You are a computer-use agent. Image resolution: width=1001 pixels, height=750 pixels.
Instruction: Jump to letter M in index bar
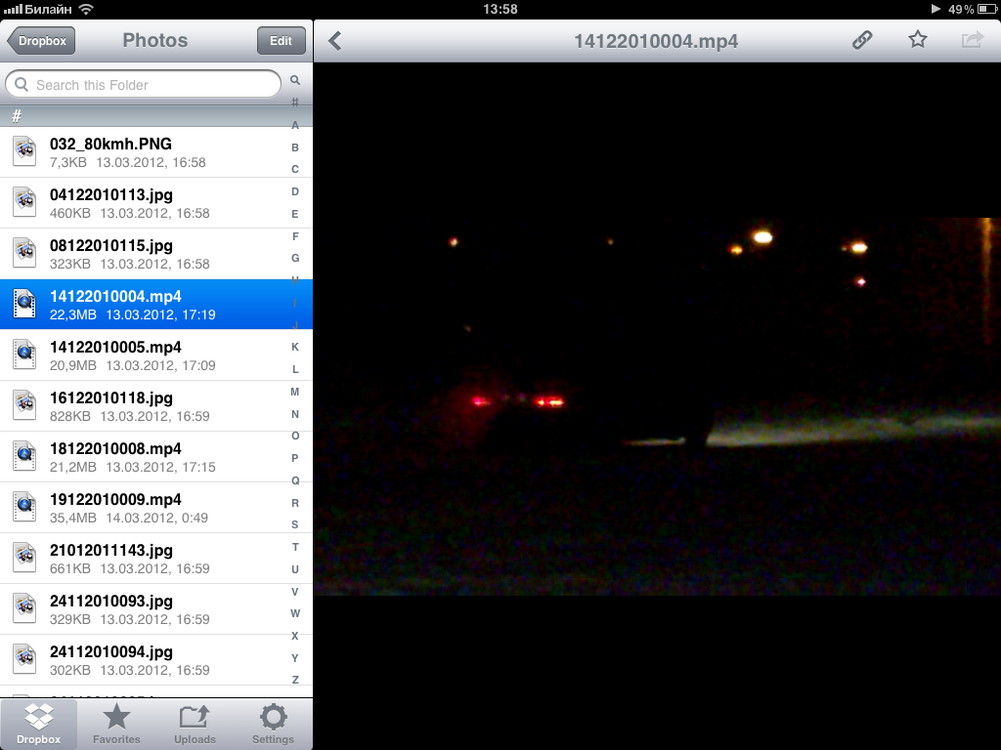[x=295, y=392]
